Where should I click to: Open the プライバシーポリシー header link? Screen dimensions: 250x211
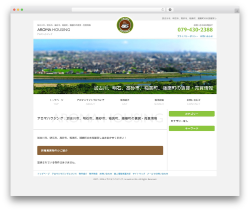(187, 36)
